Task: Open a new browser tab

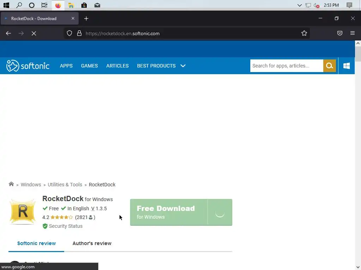Action: [86, 19]
